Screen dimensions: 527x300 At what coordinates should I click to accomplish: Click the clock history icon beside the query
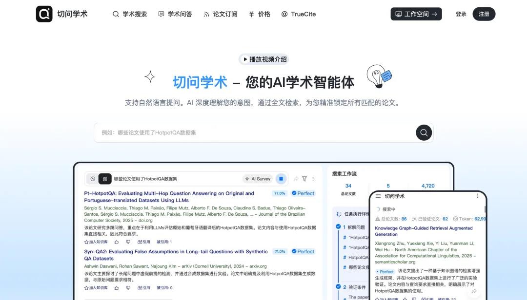click(x=93, y=179)
